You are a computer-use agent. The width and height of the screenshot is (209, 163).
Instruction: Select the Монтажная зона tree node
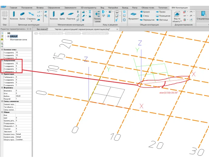(19, 39)
